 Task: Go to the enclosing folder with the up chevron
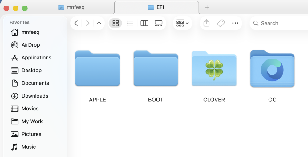coord(99,23)
